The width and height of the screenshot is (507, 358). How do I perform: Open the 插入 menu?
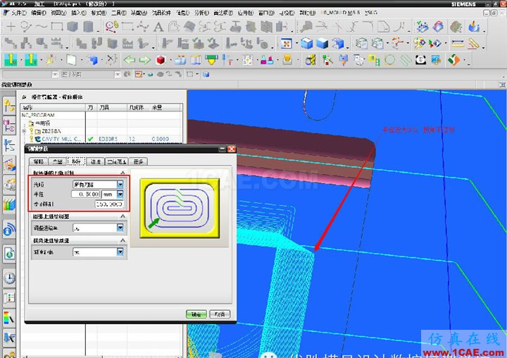(79, 13)
